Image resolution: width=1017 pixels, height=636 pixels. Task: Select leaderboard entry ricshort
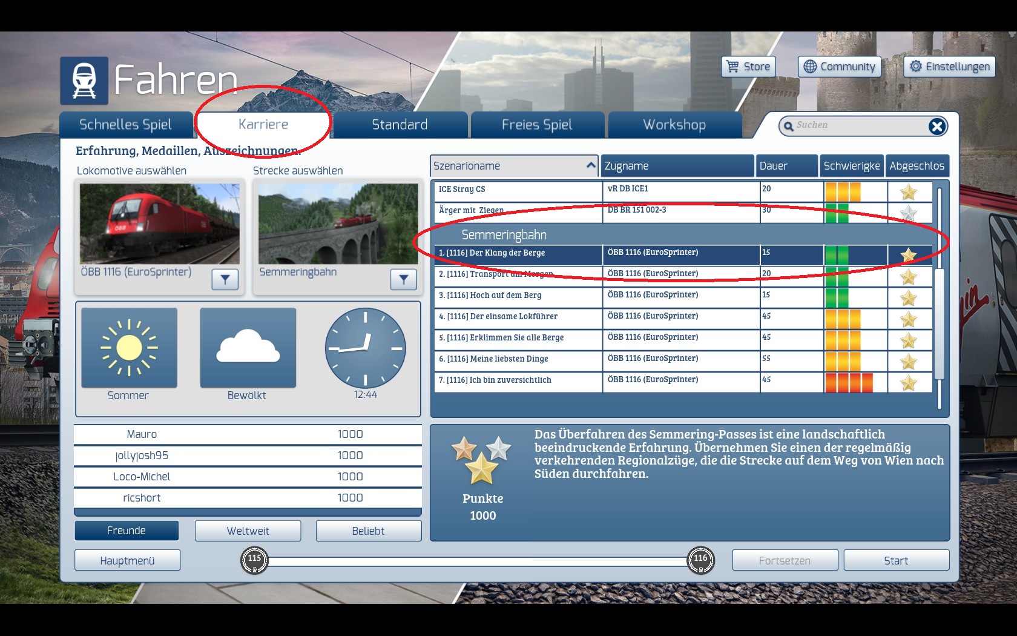pos(248,498)
